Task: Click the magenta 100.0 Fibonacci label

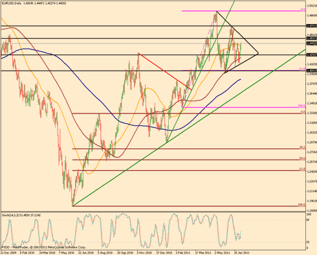Action: click(x=301, y=106)
